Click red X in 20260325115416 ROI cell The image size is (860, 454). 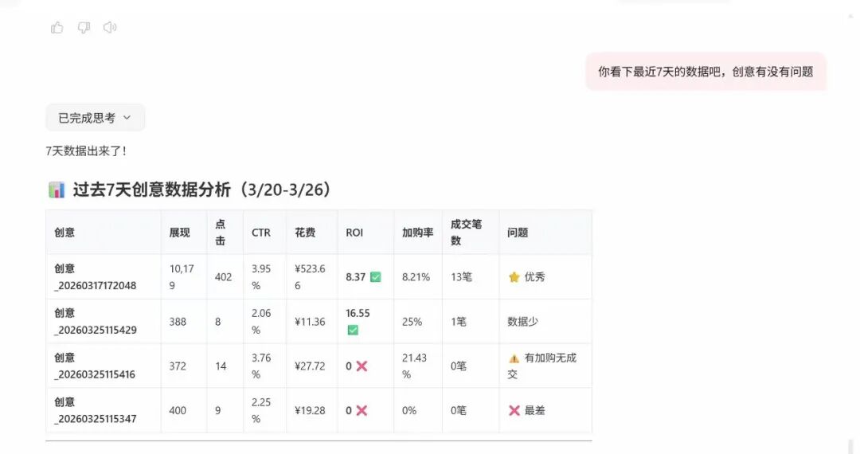point(362,366)
